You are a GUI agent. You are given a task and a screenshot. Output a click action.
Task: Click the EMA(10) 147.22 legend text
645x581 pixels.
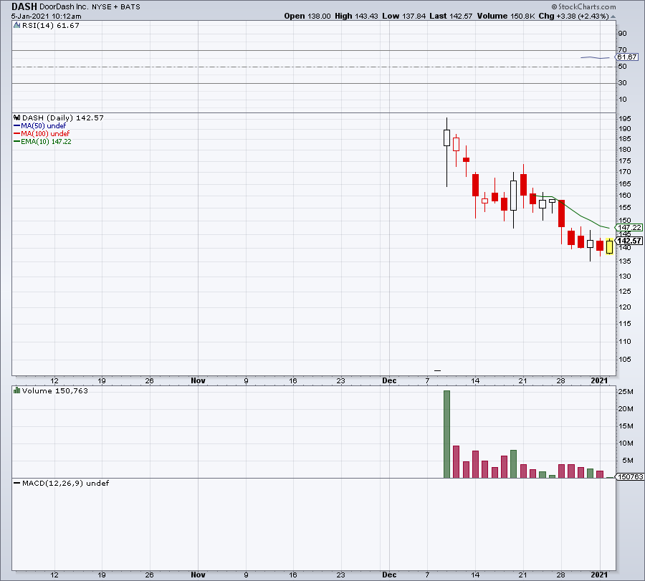click(46, 141)
